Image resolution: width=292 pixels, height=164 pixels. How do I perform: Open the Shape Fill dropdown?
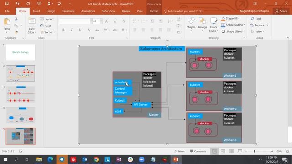pyautogui.click(x=230, y=18)
